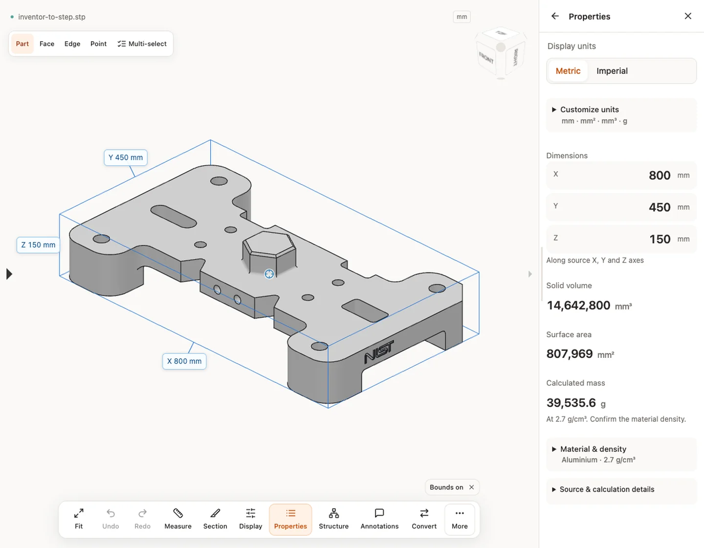
Task: Expand the left sidebar arrow
Action: tap(9, 274)
